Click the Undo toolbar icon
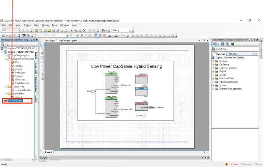 (90, 30)
